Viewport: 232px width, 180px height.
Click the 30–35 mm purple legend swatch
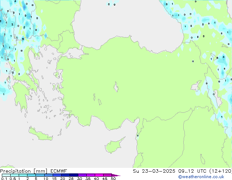(x=82, y=175)
